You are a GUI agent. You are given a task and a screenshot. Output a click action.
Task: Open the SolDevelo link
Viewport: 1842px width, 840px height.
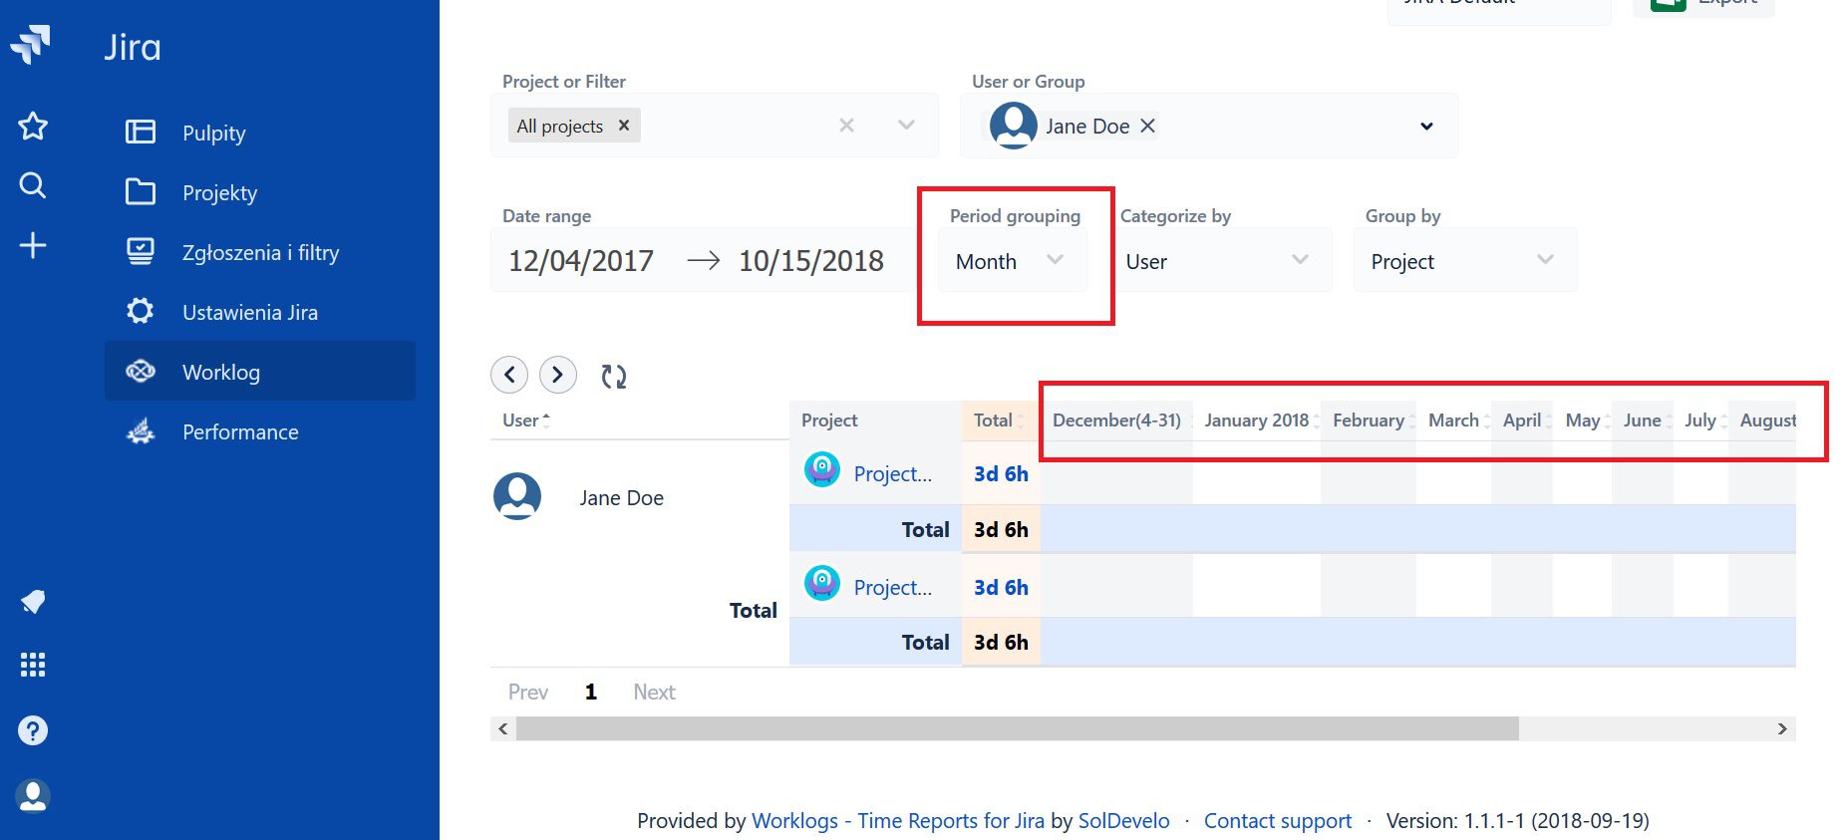click(x=1124, y=821)
